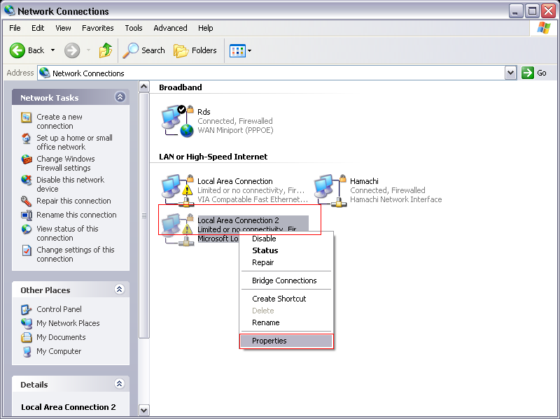Click the sidebar scroll down arrow

point(144,411)
